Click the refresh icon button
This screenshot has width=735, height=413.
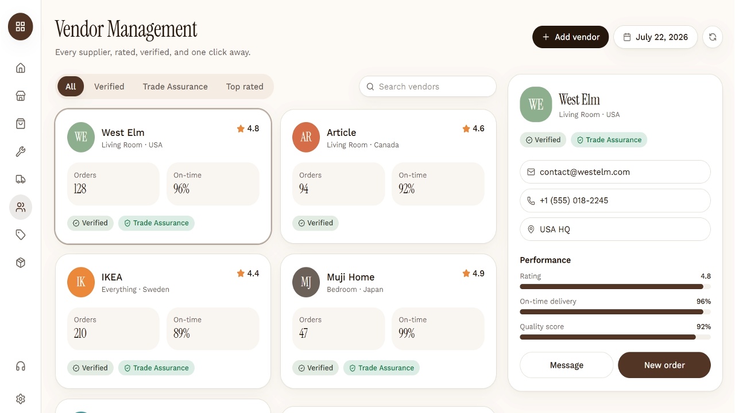[713, 37]
